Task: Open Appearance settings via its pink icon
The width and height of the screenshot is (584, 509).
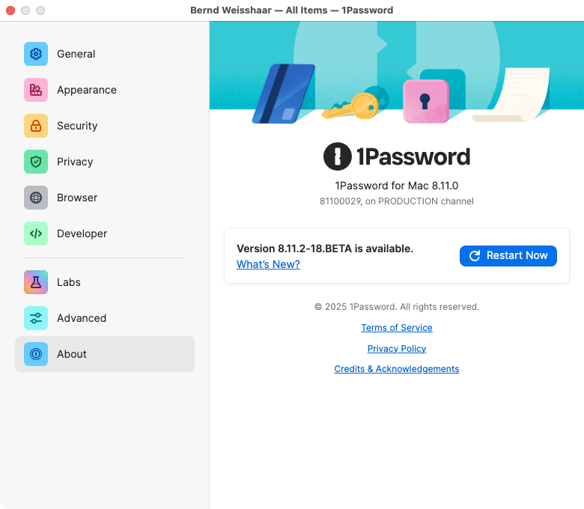Action: 36,90
